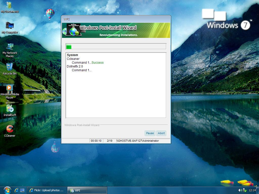
Task: Click Windows Post-Install Wizard banner title
Action: tap(108, 28)
